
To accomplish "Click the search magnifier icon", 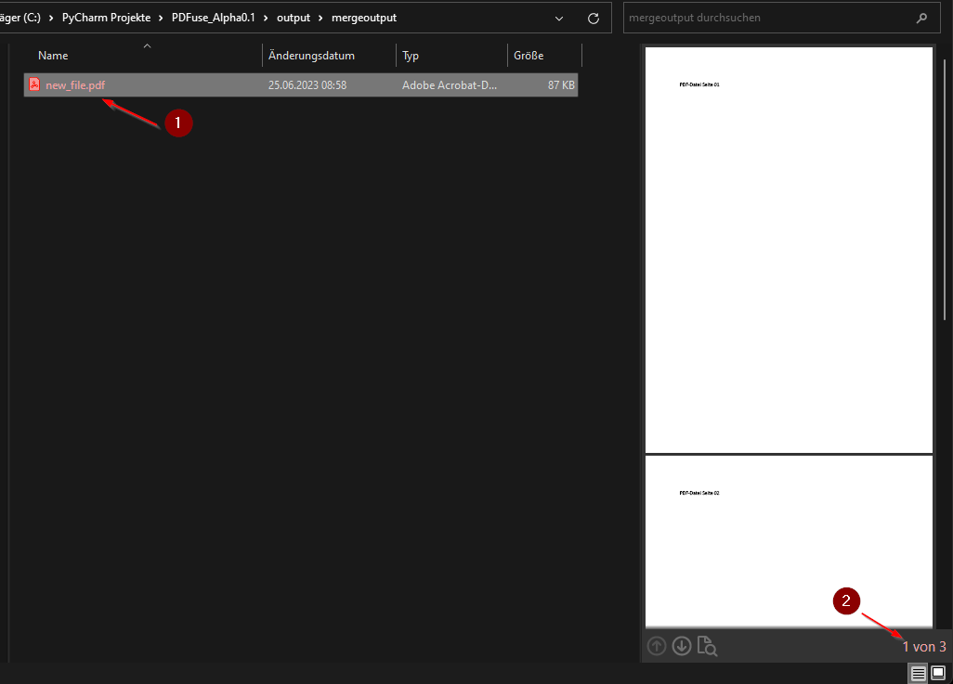I will [921, 18].
